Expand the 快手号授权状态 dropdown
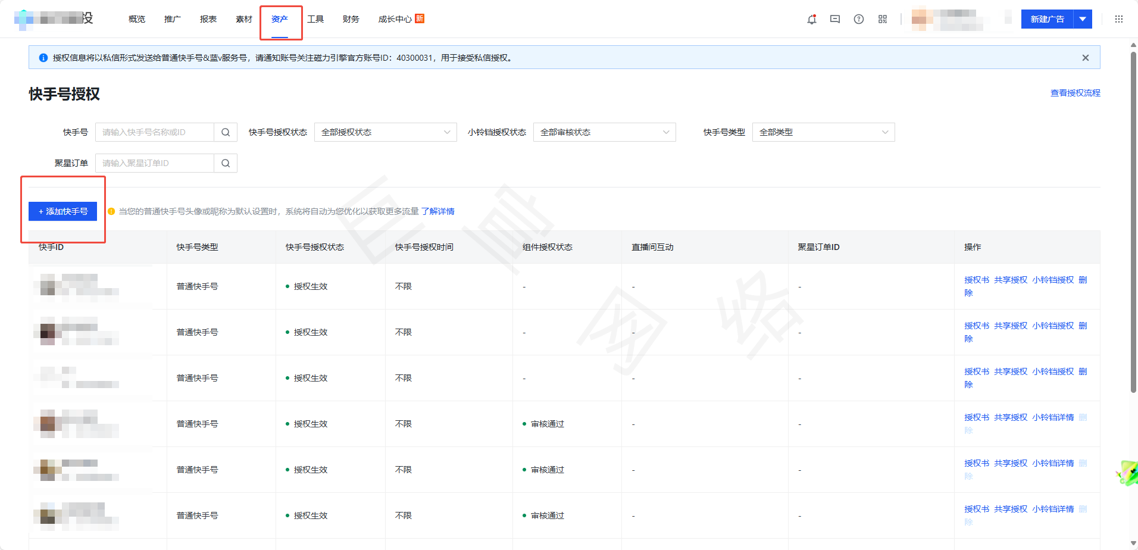The width and height of the screenshot is (1138, 550). [x=385, y=132]
